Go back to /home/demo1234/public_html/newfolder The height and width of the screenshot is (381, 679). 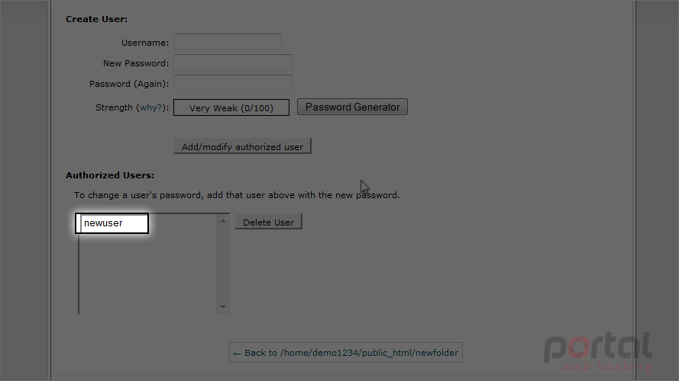tap(345, 353)
